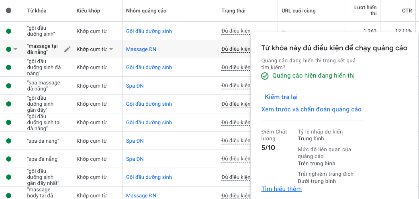Open "Xem trước và chẩn đoán quảng cáo" link
The image size is (419, 199).
click(x=311, y=109)
